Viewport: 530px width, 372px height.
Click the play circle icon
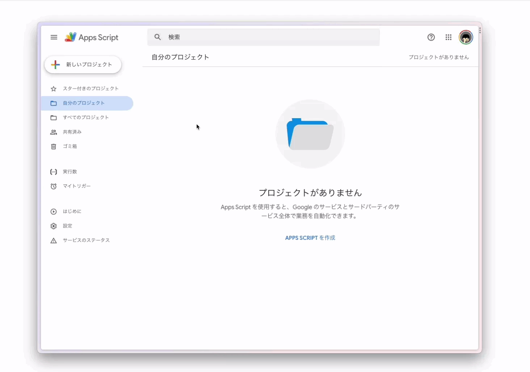coord(54,211)
